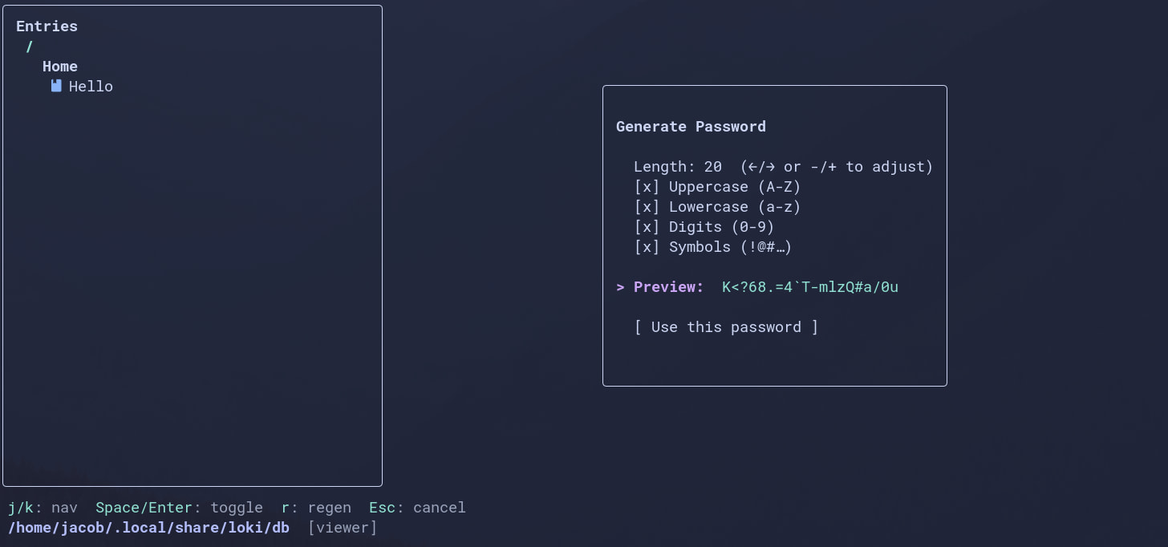
Task: Click the Space/Enter: toggle hint
Action: [179, 508]
